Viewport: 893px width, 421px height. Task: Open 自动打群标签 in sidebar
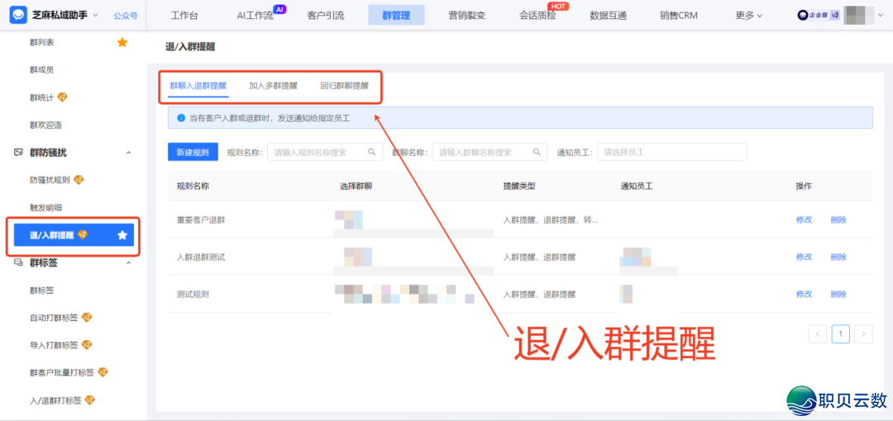tap(54, 318)
